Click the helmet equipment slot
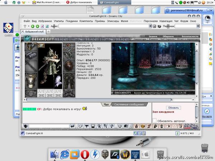The height and width of the screenshot is (161, 215). tap(31, 47)
